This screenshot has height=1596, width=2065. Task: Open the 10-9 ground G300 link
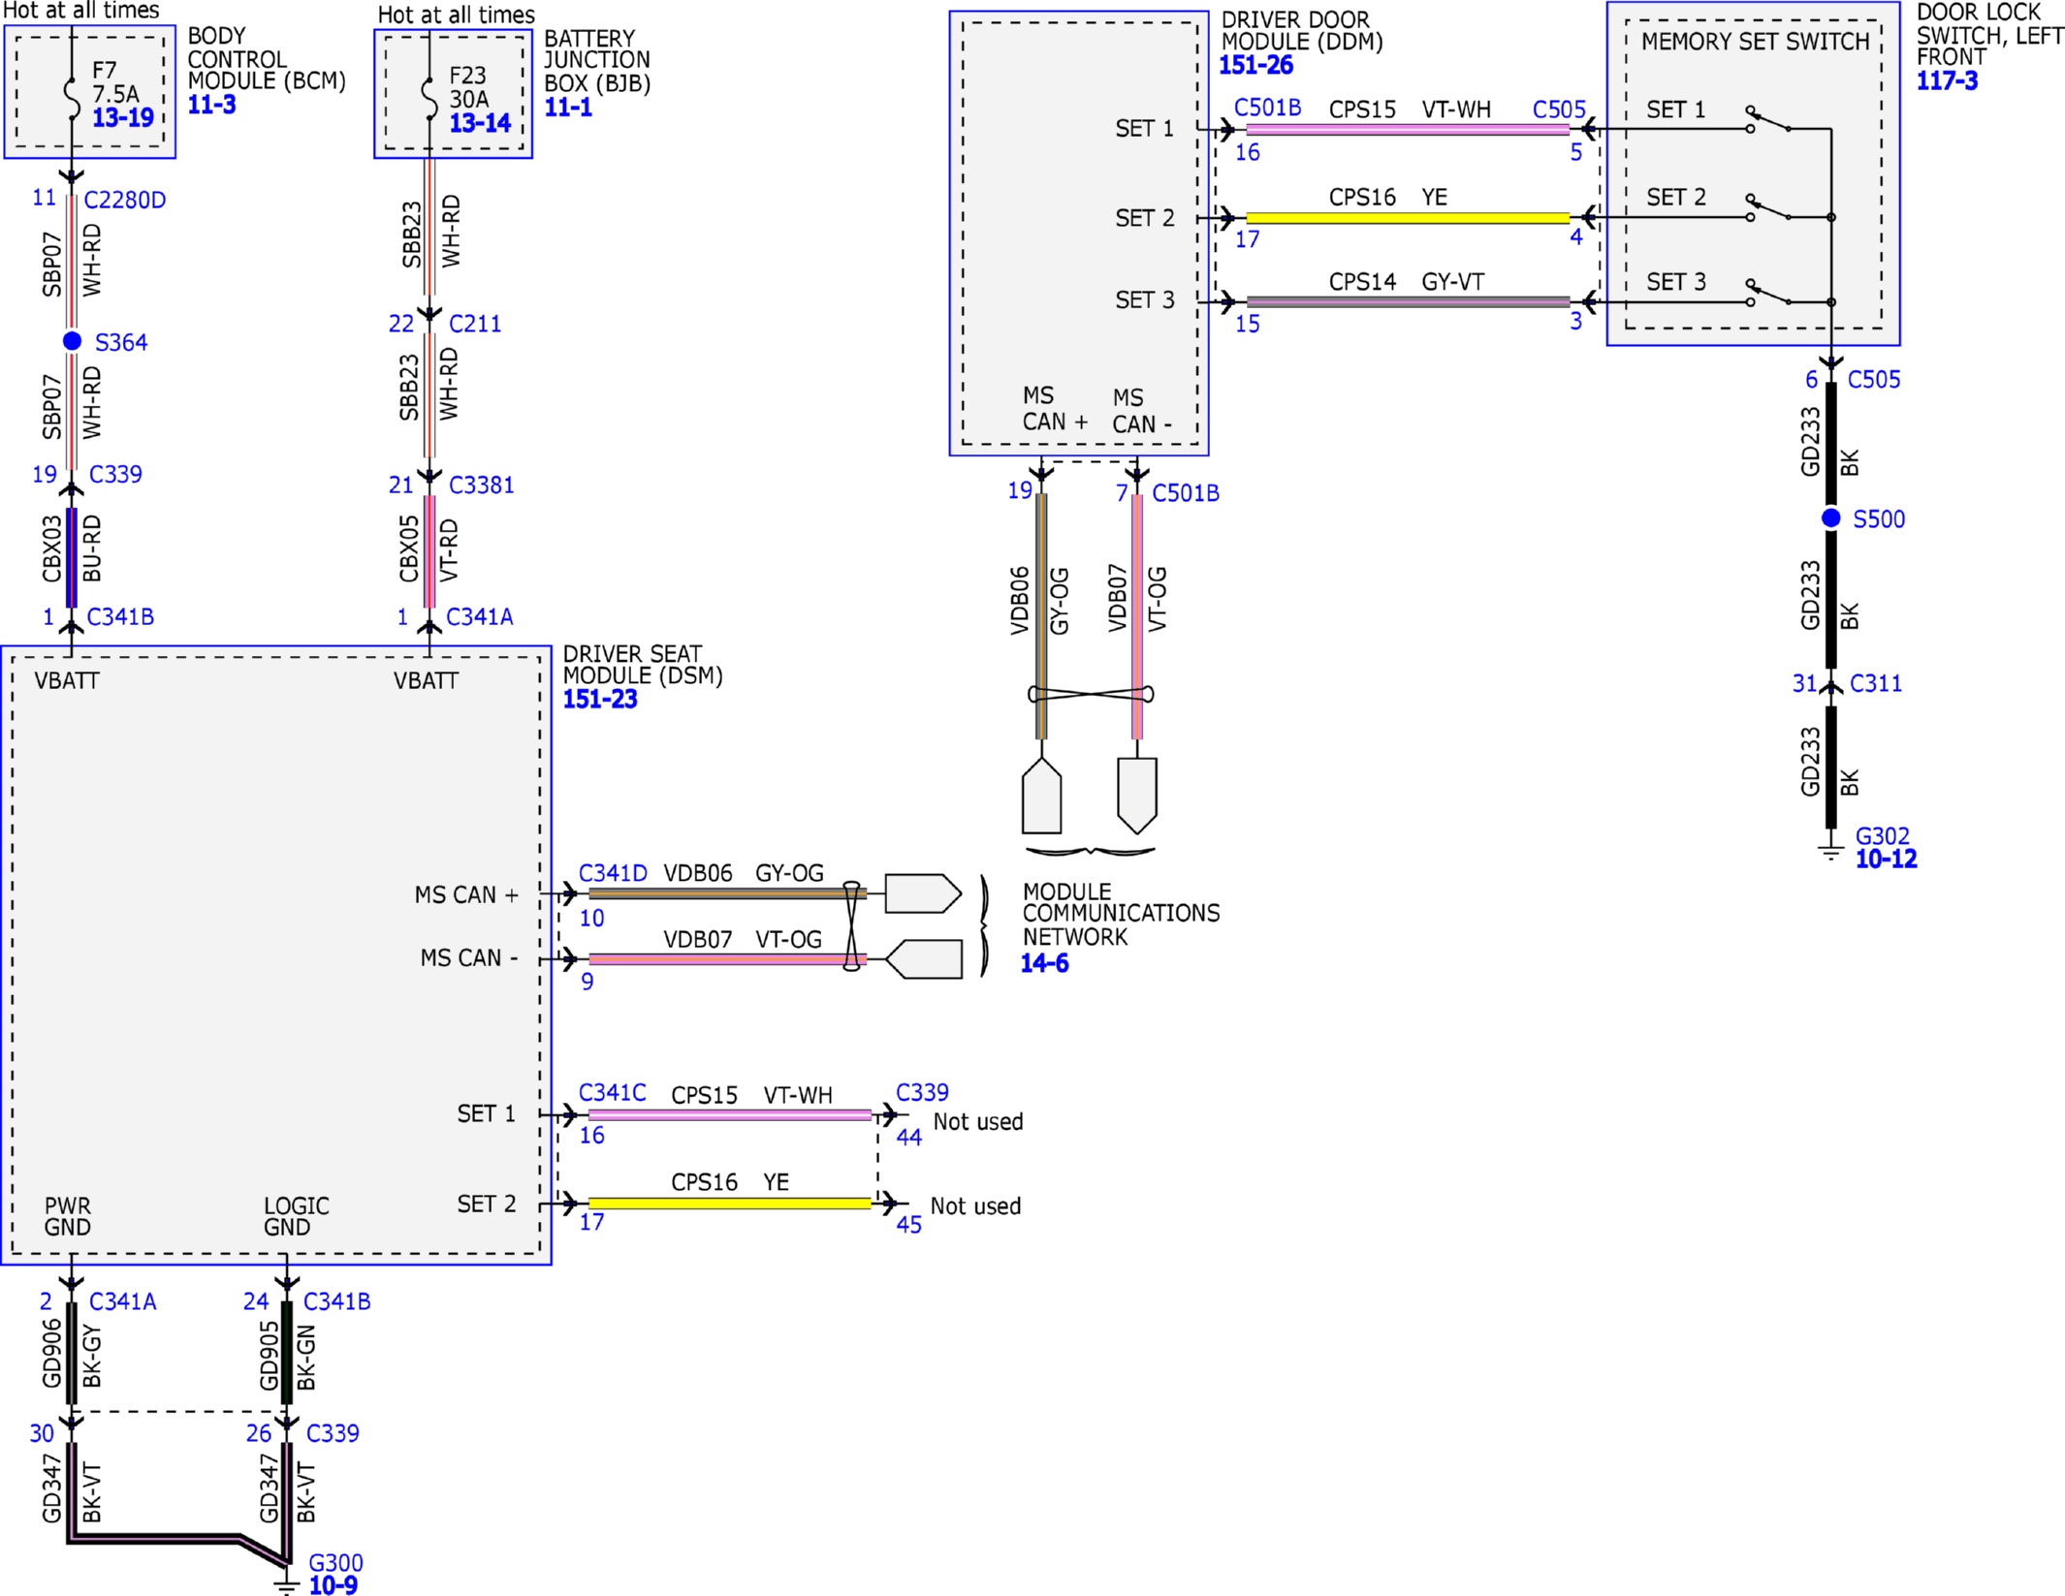pyautogui.click(x=333, y=1585)
